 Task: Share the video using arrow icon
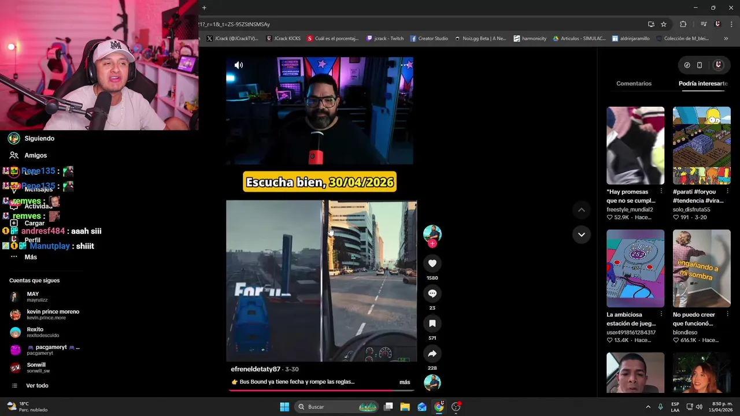tap(432, 354)
